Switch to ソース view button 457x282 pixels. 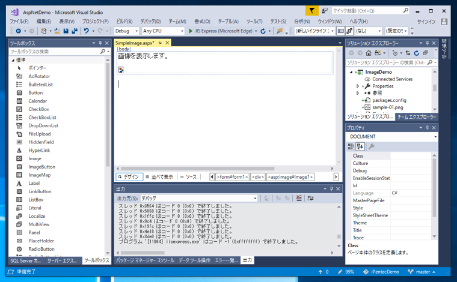pyautogui.click(x=189, y=177)
